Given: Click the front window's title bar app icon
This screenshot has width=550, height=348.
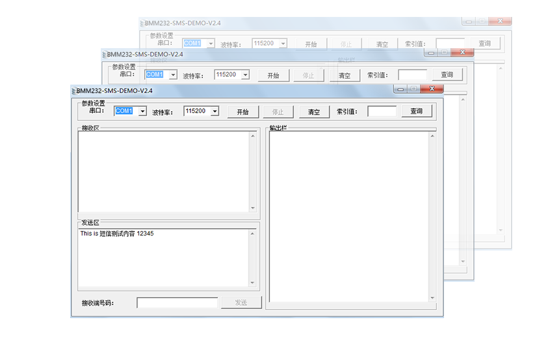Looking at the screenshot, I should point(73,91).
